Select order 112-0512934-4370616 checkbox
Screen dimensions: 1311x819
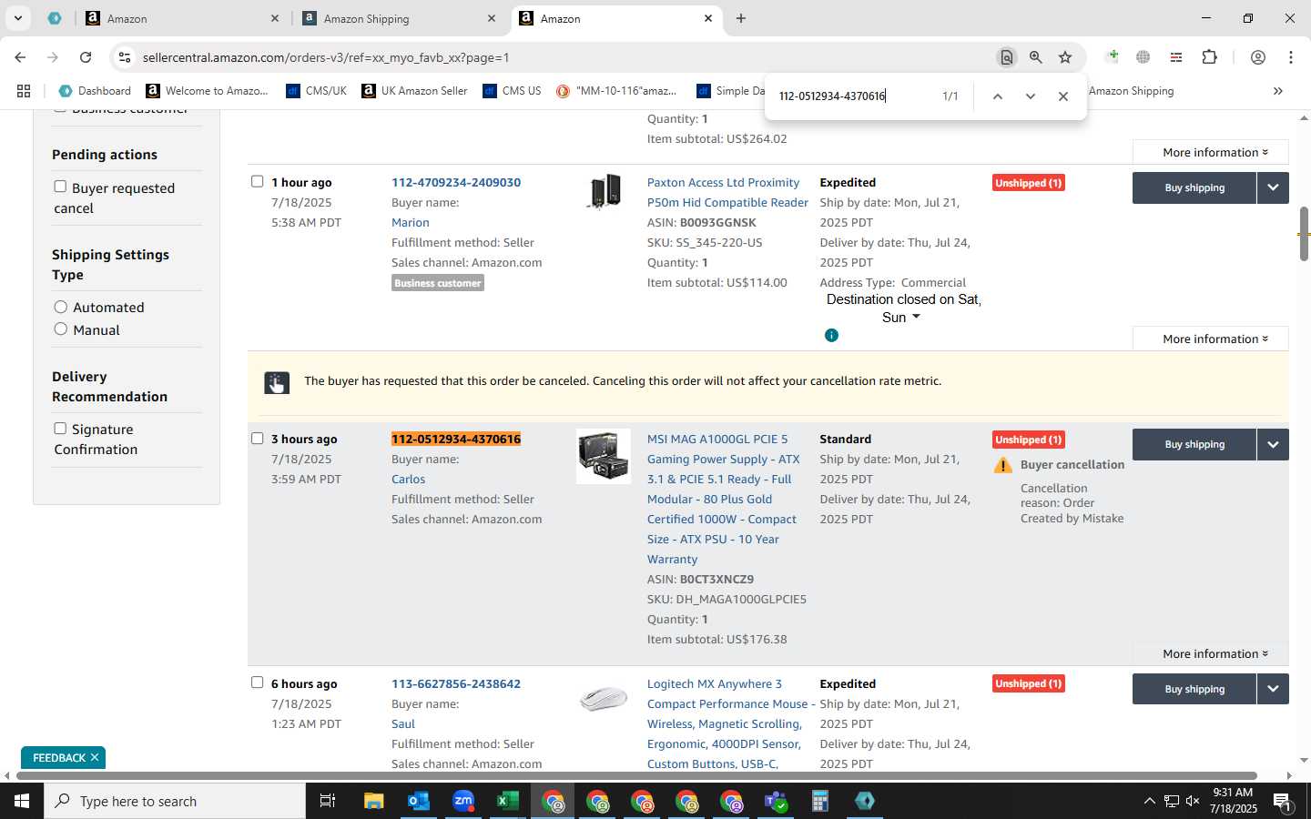(x=257, y=438)
